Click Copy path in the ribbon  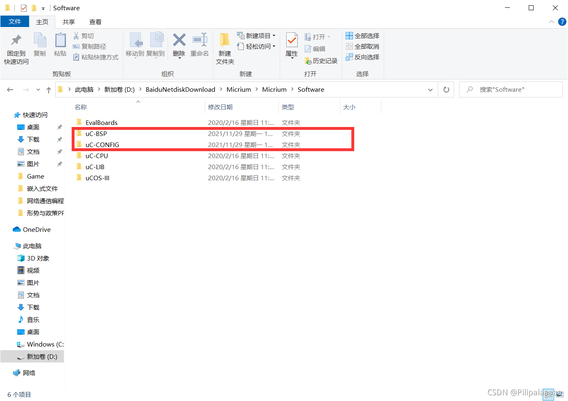click(x=89, y=47)
